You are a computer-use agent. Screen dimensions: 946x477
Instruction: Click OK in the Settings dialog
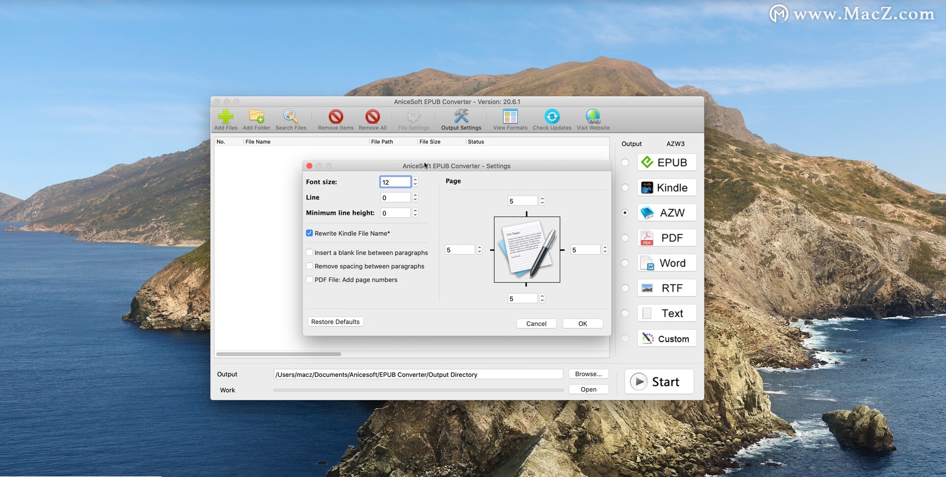point(582,323)
